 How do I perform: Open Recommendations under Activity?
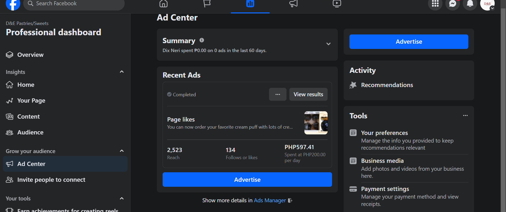point(387,85)
